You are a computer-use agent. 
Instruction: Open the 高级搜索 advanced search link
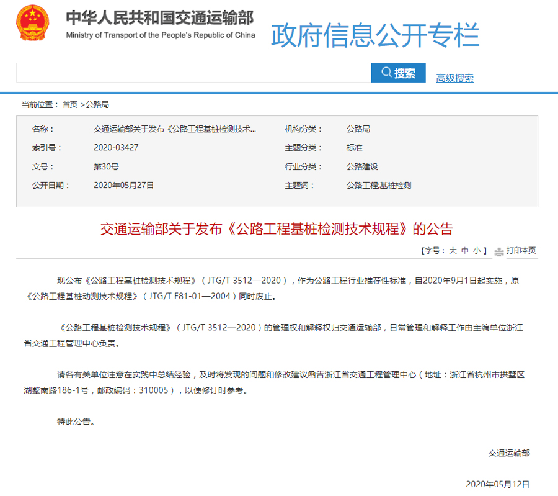pyautogui.click(x=454, y=78)
